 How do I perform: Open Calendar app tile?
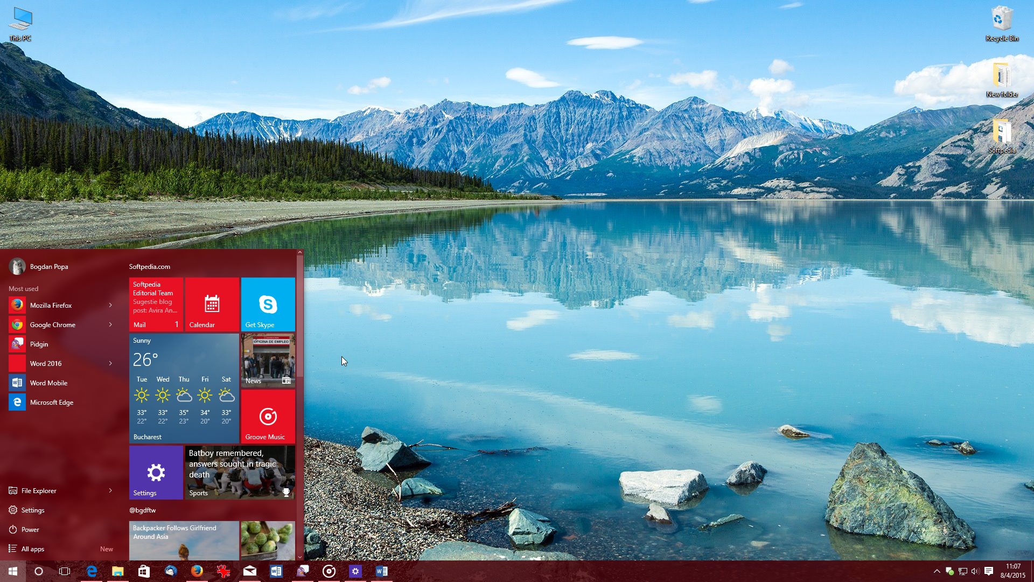(x=211, y=305)
